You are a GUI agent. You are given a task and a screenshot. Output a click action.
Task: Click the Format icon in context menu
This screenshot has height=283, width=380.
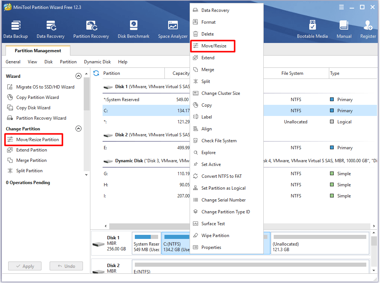click(x=195, y=22)
